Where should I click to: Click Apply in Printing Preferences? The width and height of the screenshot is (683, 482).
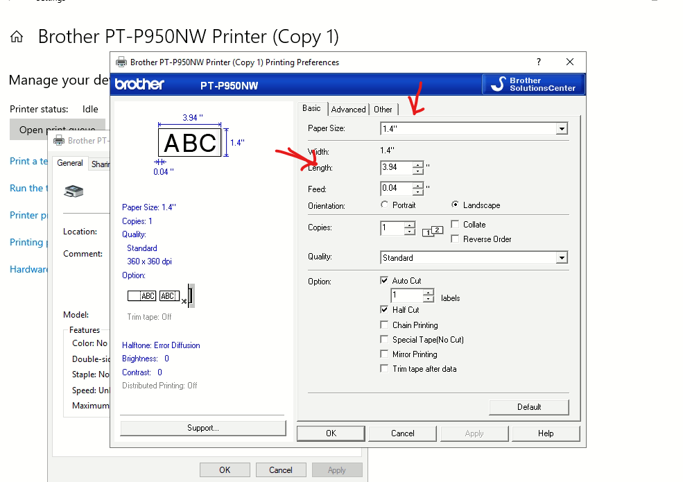click(474, 433)
